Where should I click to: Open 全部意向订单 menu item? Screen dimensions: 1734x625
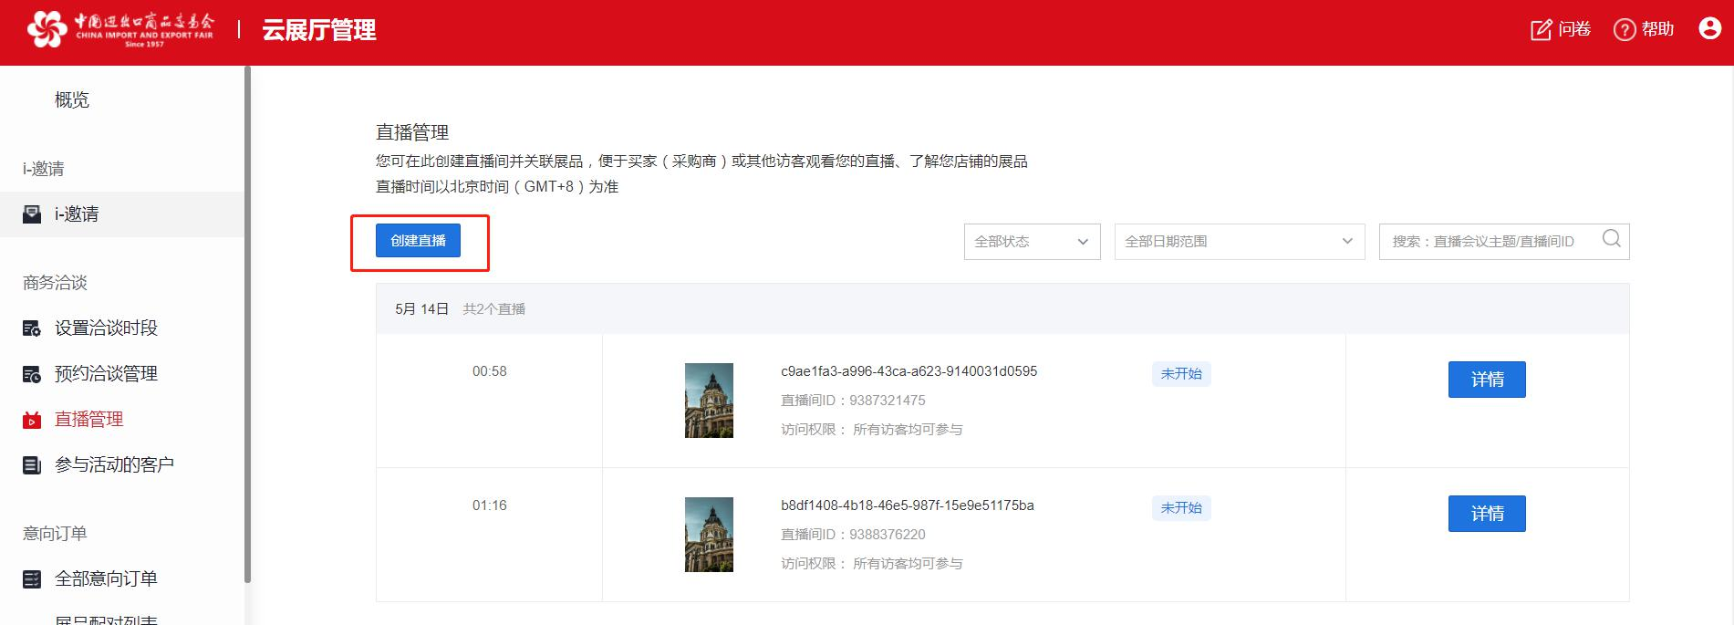tap(106, 578)
